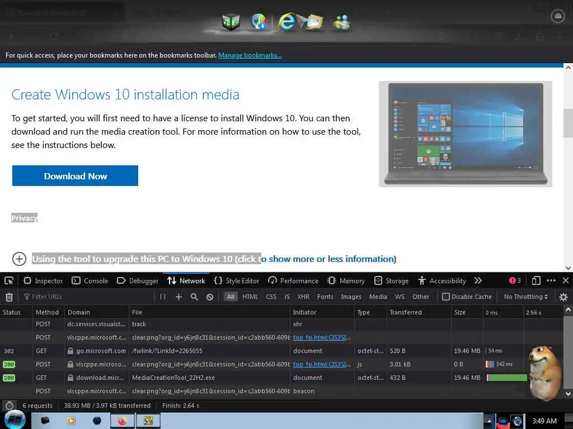Clear the network log with trash icon
This screenshot has width=573, height=429.
(9, 297)
